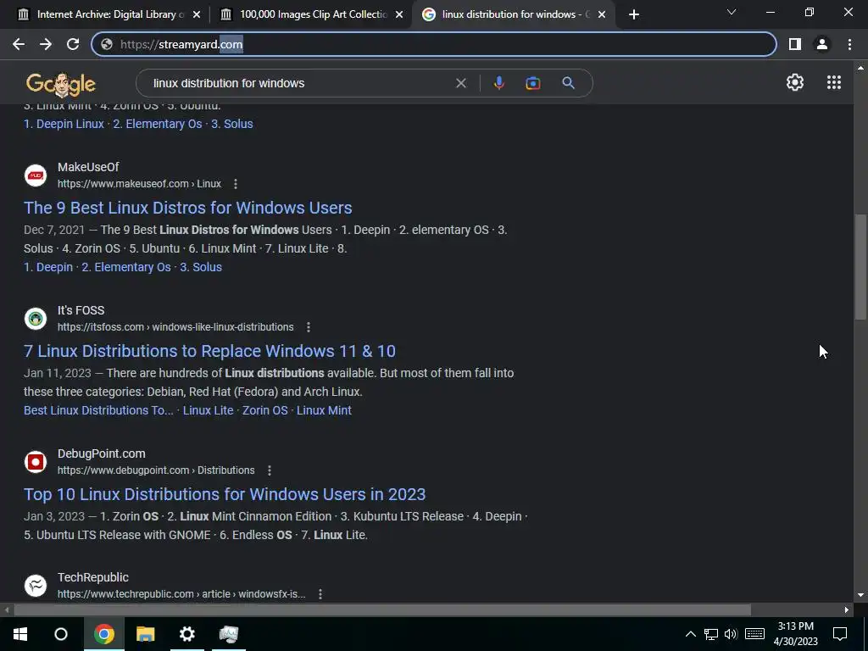This screenshot has height=651, width=868.
Task: Open the Chrome side panel icon
Action: 795,44
